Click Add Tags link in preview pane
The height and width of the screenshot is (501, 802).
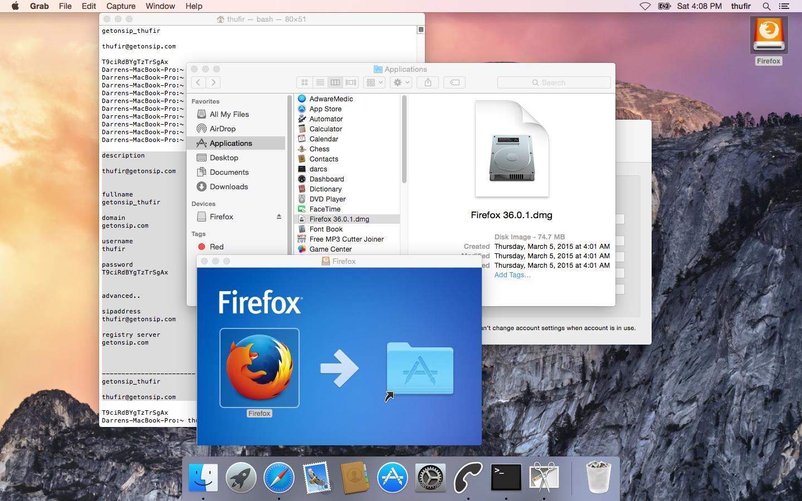pyautogui.click(x=512, y=275)
